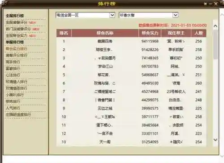
Task: Click guild strength value 38485684
Action: point(150,125)
